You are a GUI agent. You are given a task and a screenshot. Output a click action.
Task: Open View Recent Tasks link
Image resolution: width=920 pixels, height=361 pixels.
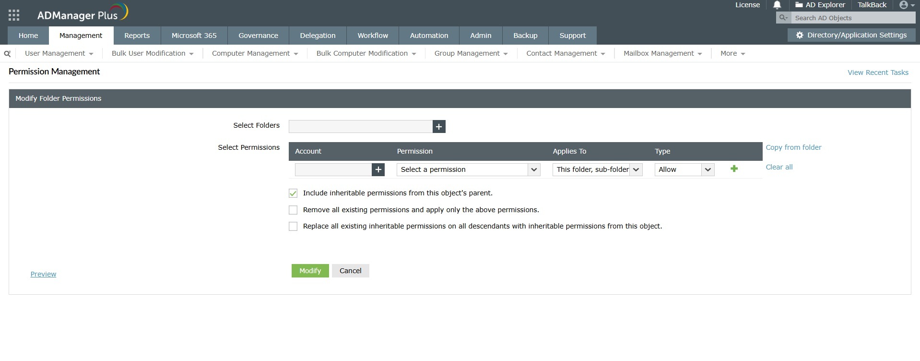click(x=878, y=72)
